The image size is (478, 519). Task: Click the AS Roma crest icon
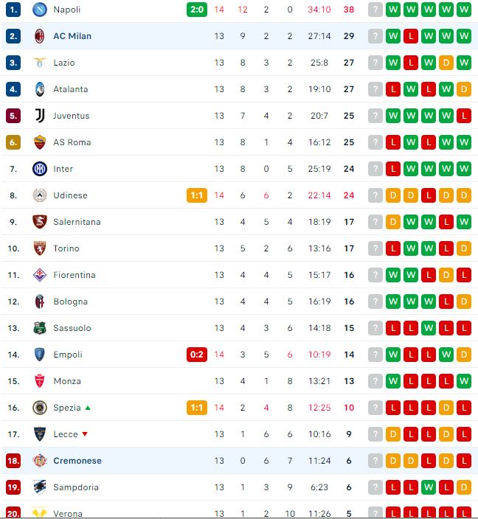click(x=40, y=142)
